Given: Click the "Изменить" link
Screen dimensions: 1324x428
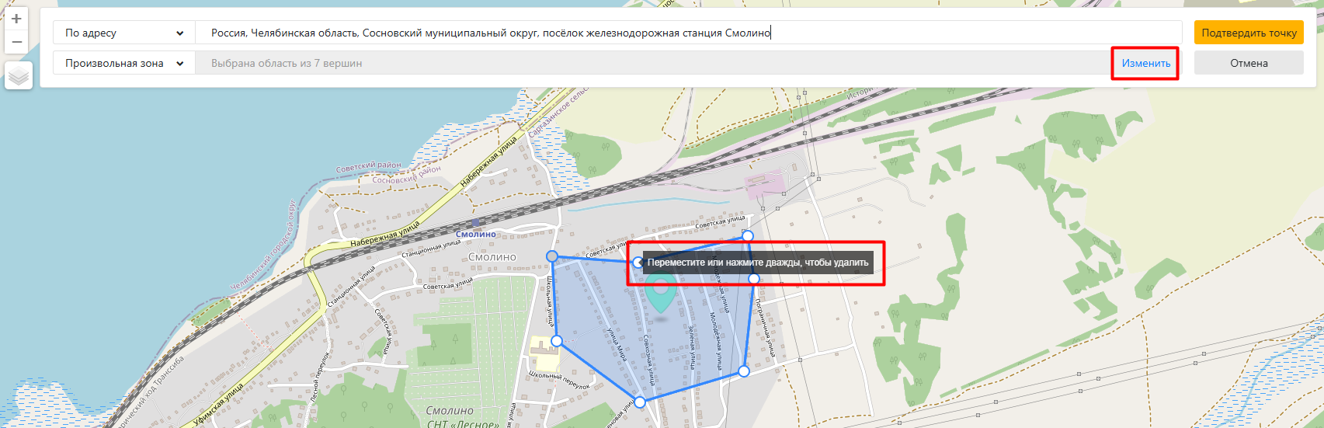Looking at the screenshot, I should pyautogui.click(x=1145, y=63).
